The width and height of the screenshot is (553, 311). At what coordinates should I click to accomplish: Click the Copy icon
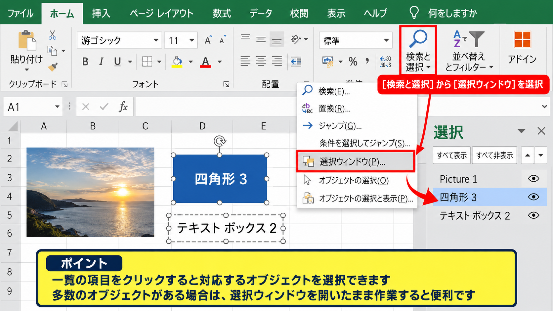tap(52, 50)
